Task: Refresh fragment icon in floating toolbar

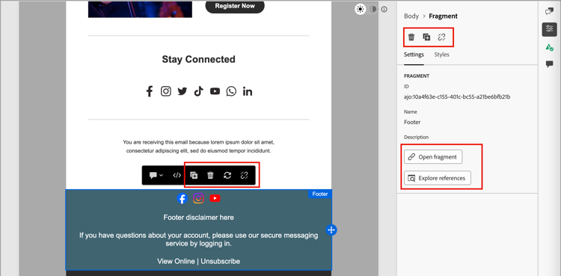Action: [x=227, y=176]
